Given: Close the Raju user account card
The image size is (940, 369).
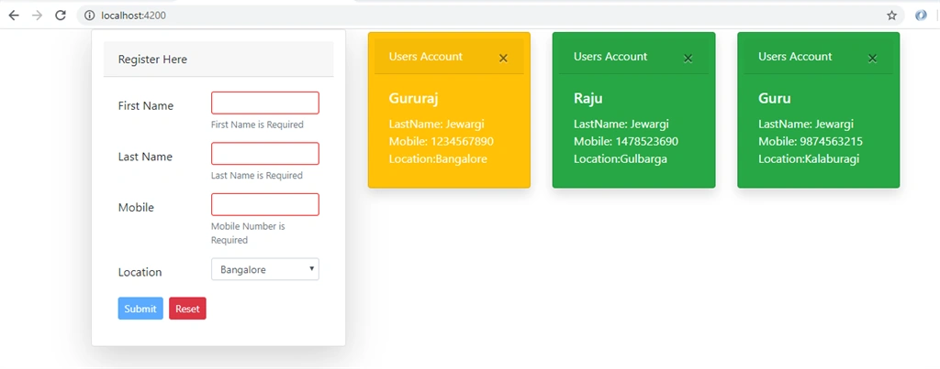Looking at the screenshot, I should click(688, 58).
